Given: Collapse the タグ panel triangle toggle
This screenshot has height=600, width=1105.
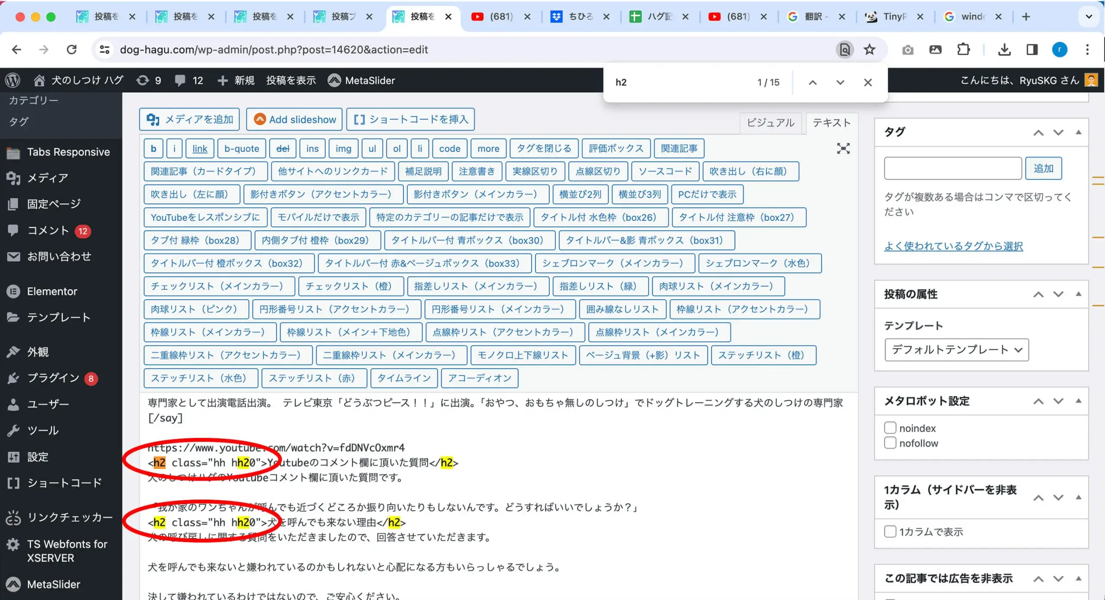Looking at the screenshot, I should [1079, 132].
